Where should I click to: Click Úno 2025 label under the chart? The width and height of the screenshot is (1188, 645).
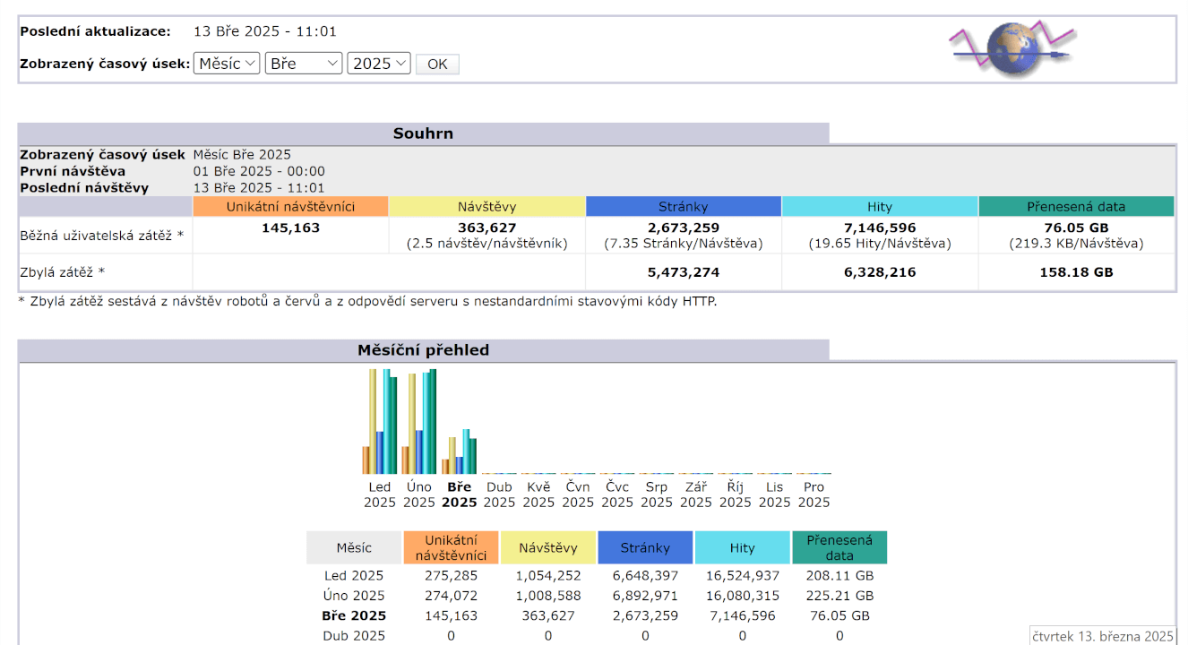click(x=419, y=494)
